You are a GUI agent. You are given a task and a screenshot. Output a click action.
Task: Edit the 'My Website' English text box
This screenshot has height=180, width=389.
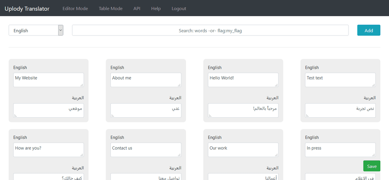pyautogui.click(x=48, y=80)
